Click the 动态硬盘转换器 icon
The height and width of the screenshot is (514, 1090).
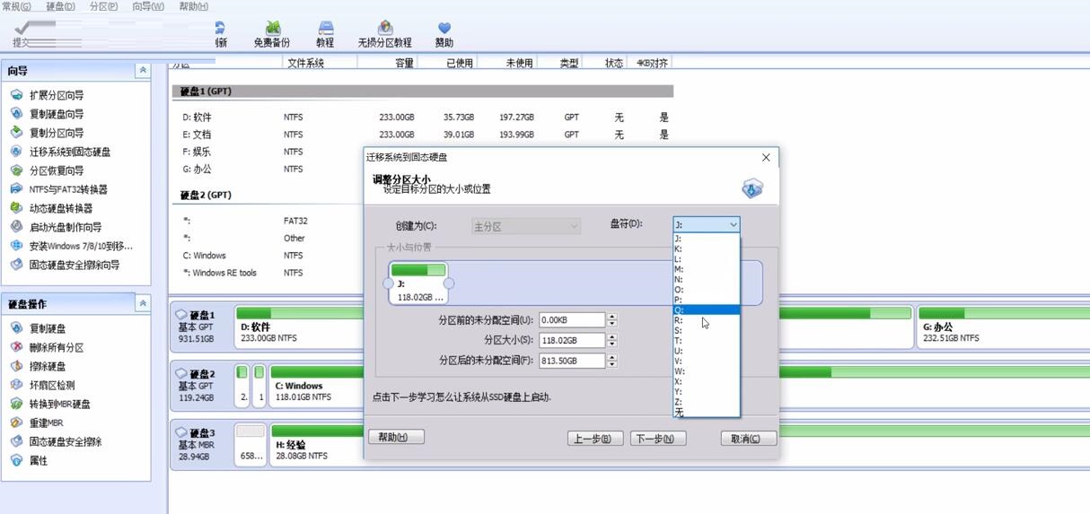(x=16, y=208)
